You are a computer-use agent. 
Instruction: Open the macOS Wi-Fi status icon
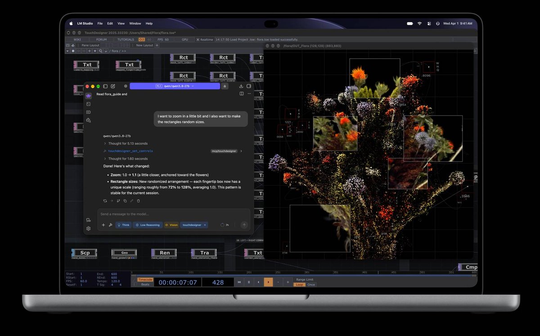pyautogui.click(x=419, y=23)
